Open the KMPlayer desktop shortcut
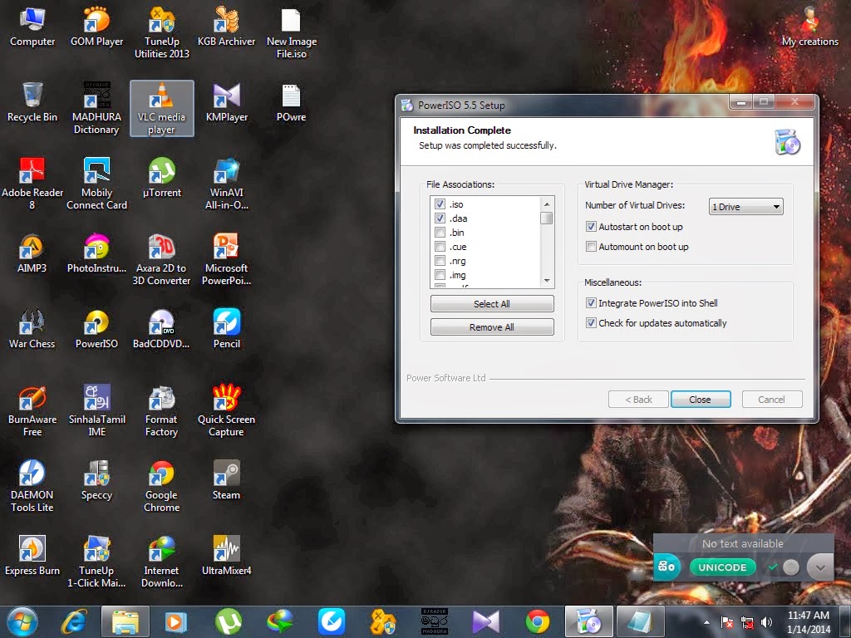This screenshot has width=851, height=638. click(x=226, y=102)
